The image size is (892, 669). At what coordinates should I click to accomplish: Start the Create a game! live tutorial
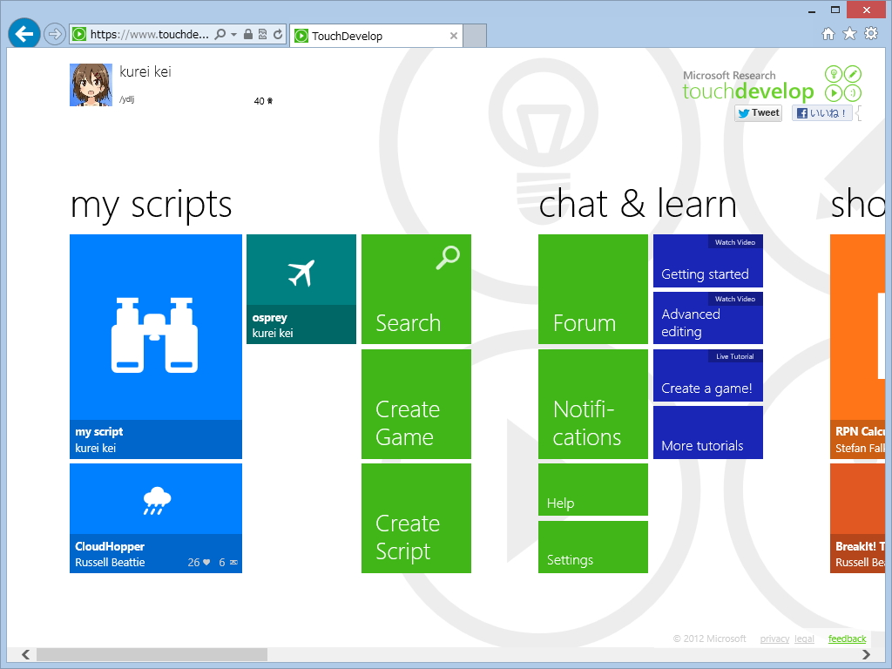(707, 375)
